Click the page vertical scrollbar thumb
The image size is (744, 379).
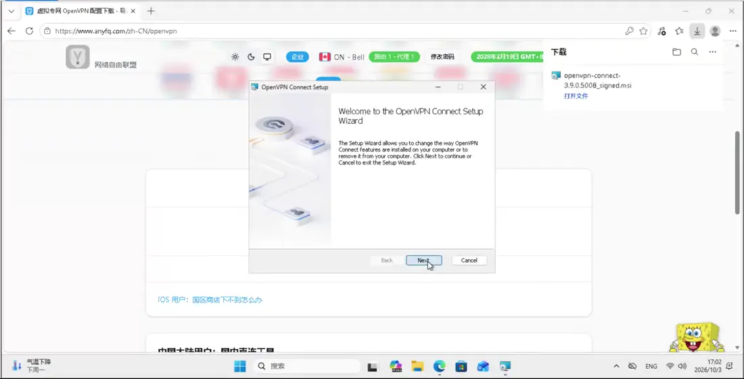click(x=737, y=173)
